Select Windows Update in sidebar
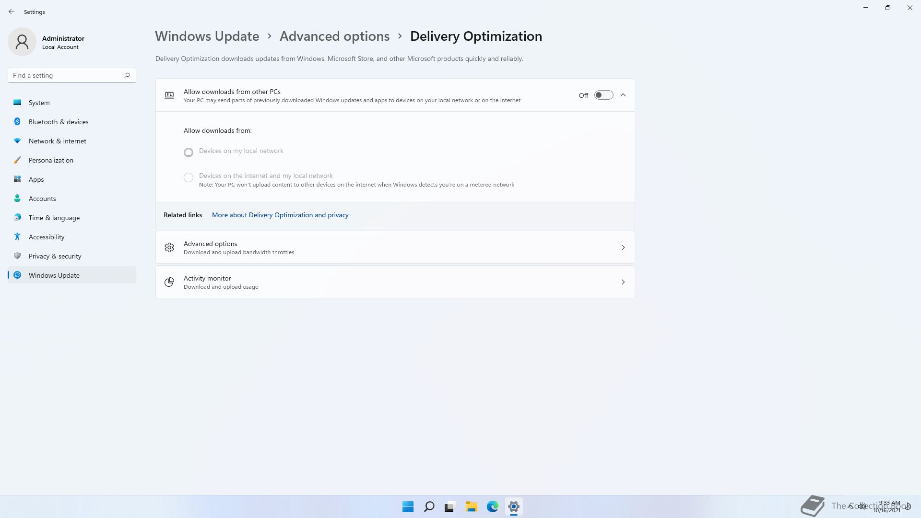 72,275
